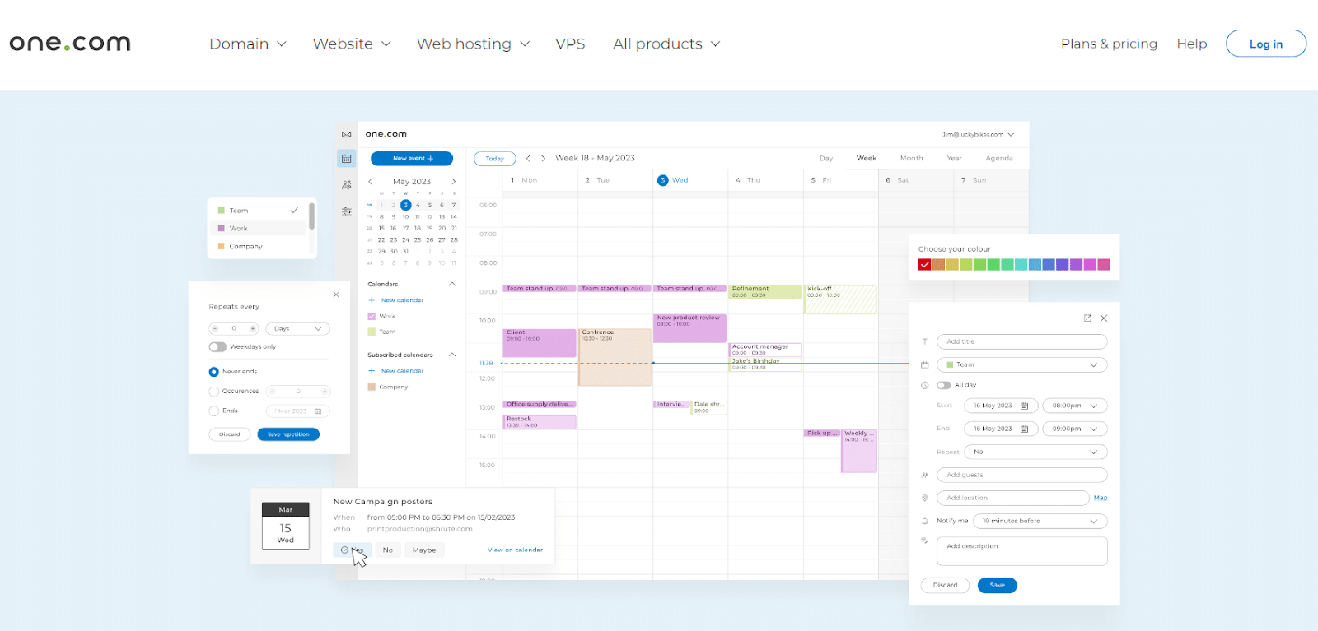Open the Repeat dropdown
Screen dimensions: 1318x631
[1035, 452]
